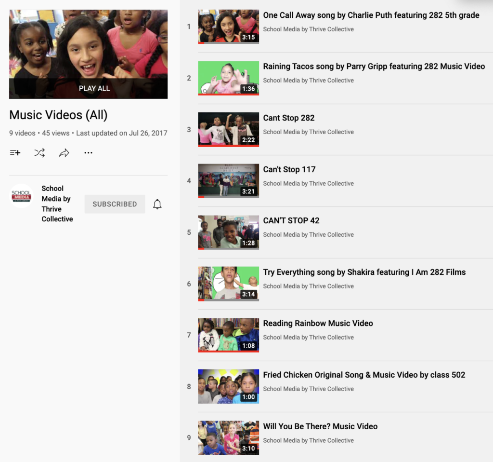Click the 1:36 duration badge on Raining Tacos
Viewport: 493px width, 462px height.
(248, 89)
